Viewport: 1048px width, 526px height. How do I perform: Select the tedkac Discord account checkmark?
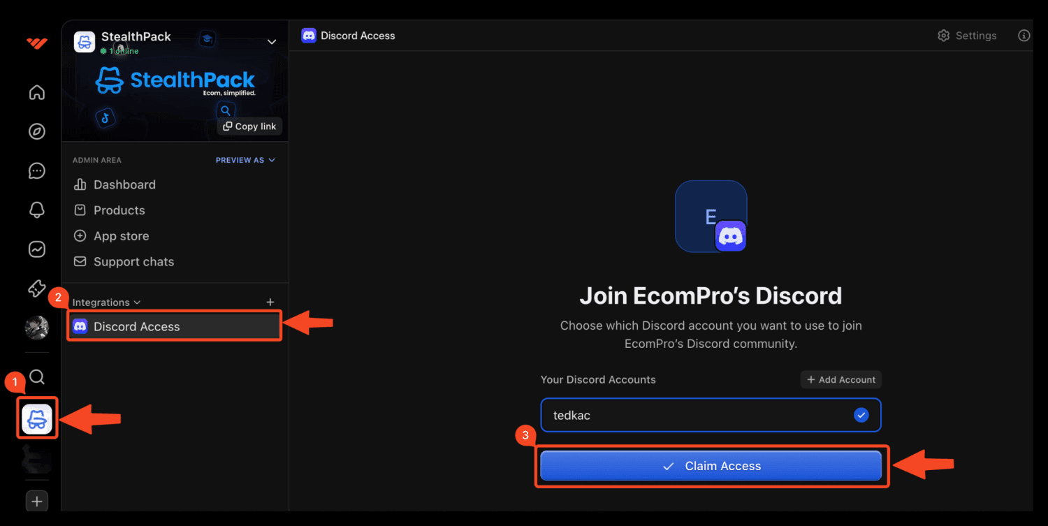861,416
